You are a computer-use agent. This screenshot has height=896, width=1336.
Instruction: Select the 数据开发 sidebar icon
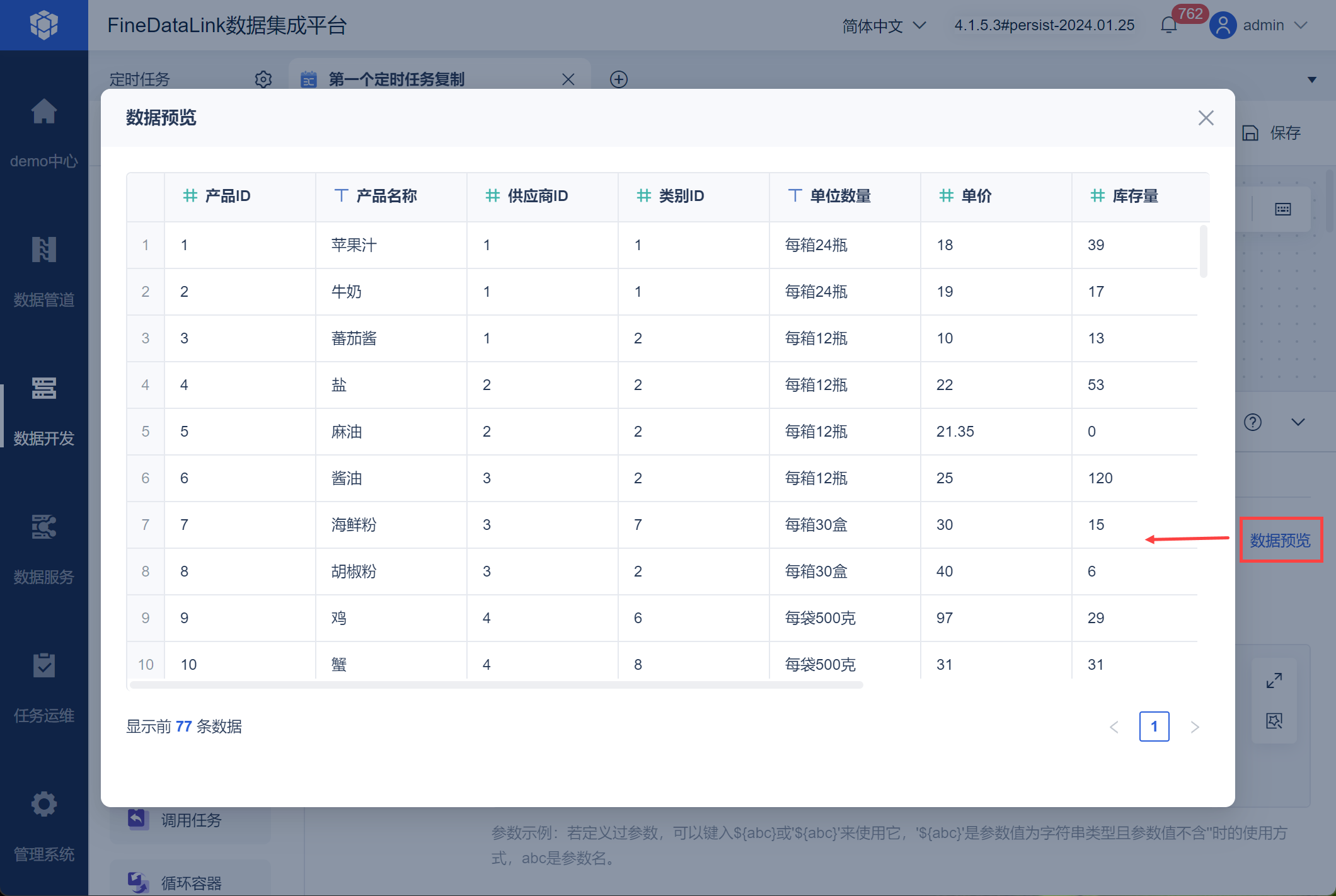click(43, 389)
